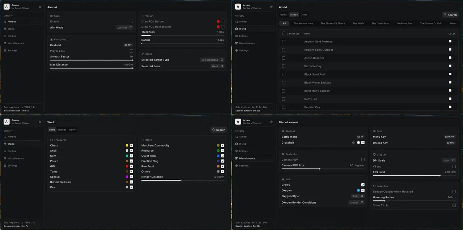Viewport: 463px width, 230px height.
Task: Toggle the VSync checkbox
Action: click(x=454, y=166)
